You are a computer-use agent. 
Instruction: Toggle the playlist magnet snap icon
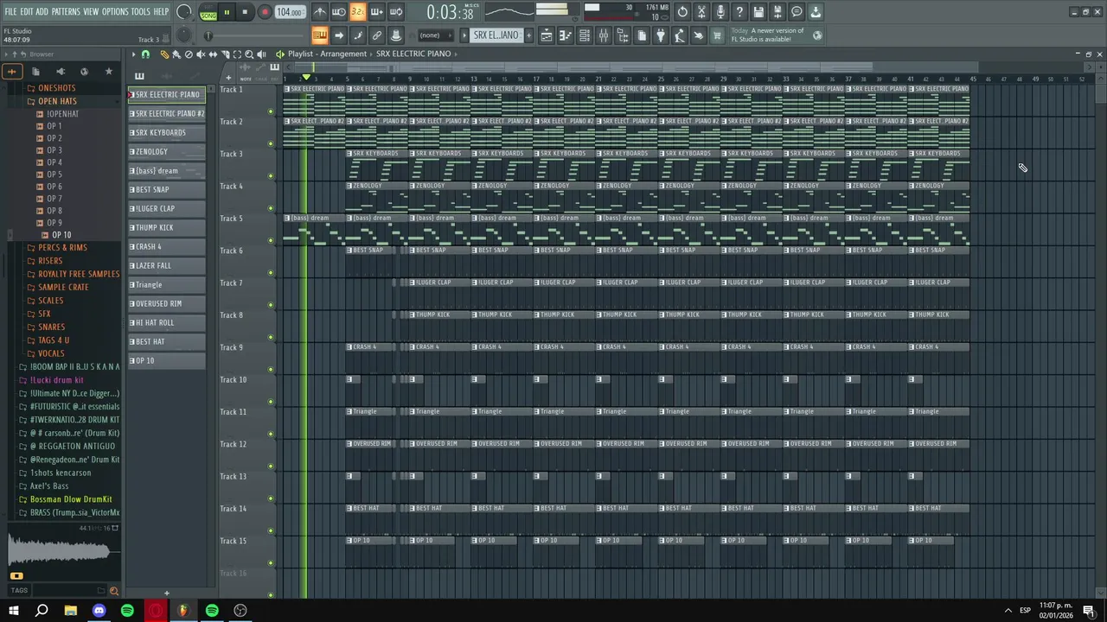pyautogui.click(x=145, y=54)
